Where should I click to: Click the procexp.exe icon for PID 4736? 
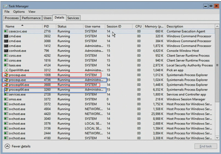tap(6, 80)
